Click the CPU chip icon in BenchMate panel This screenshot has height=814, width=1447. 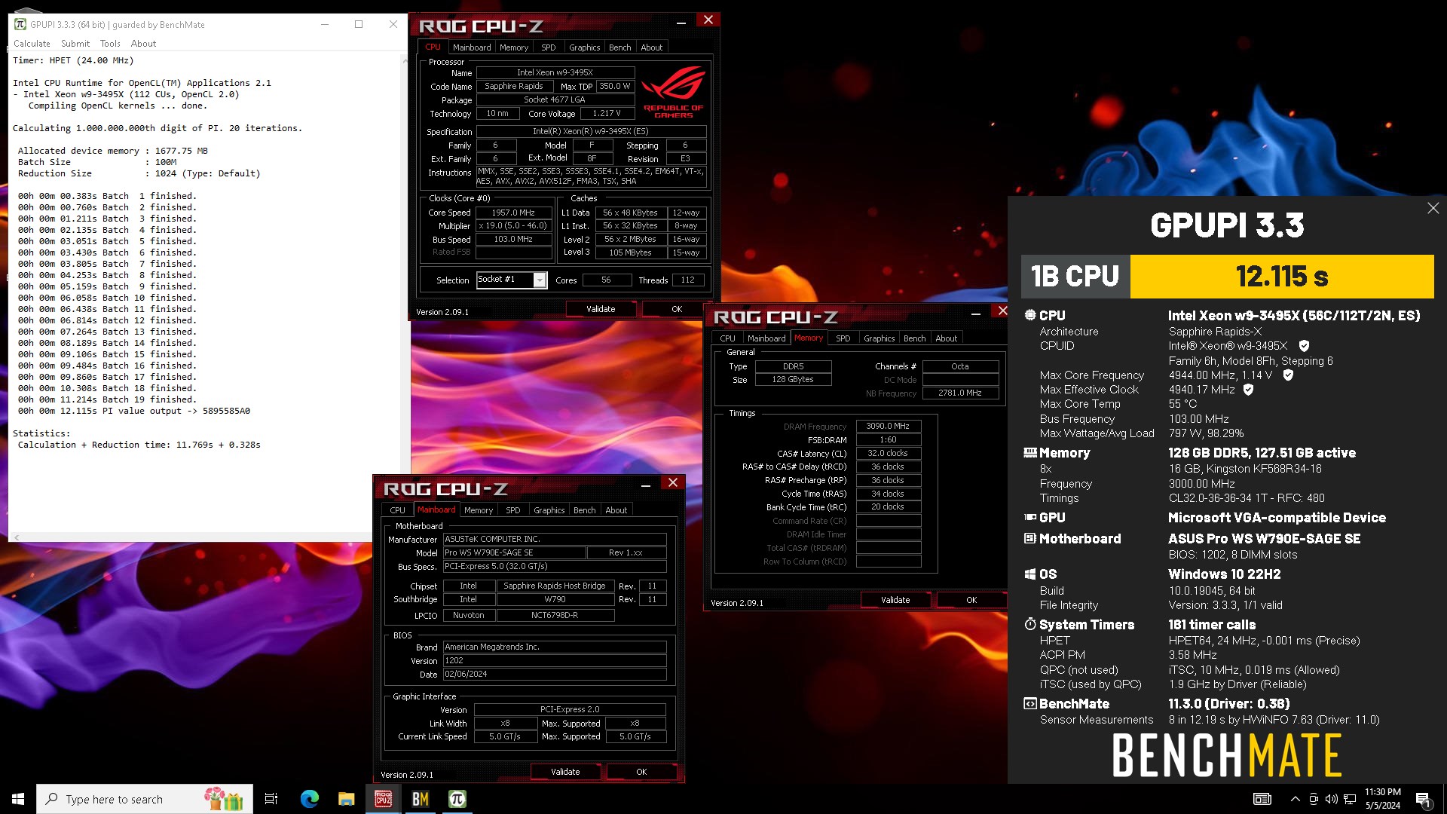1030,315
